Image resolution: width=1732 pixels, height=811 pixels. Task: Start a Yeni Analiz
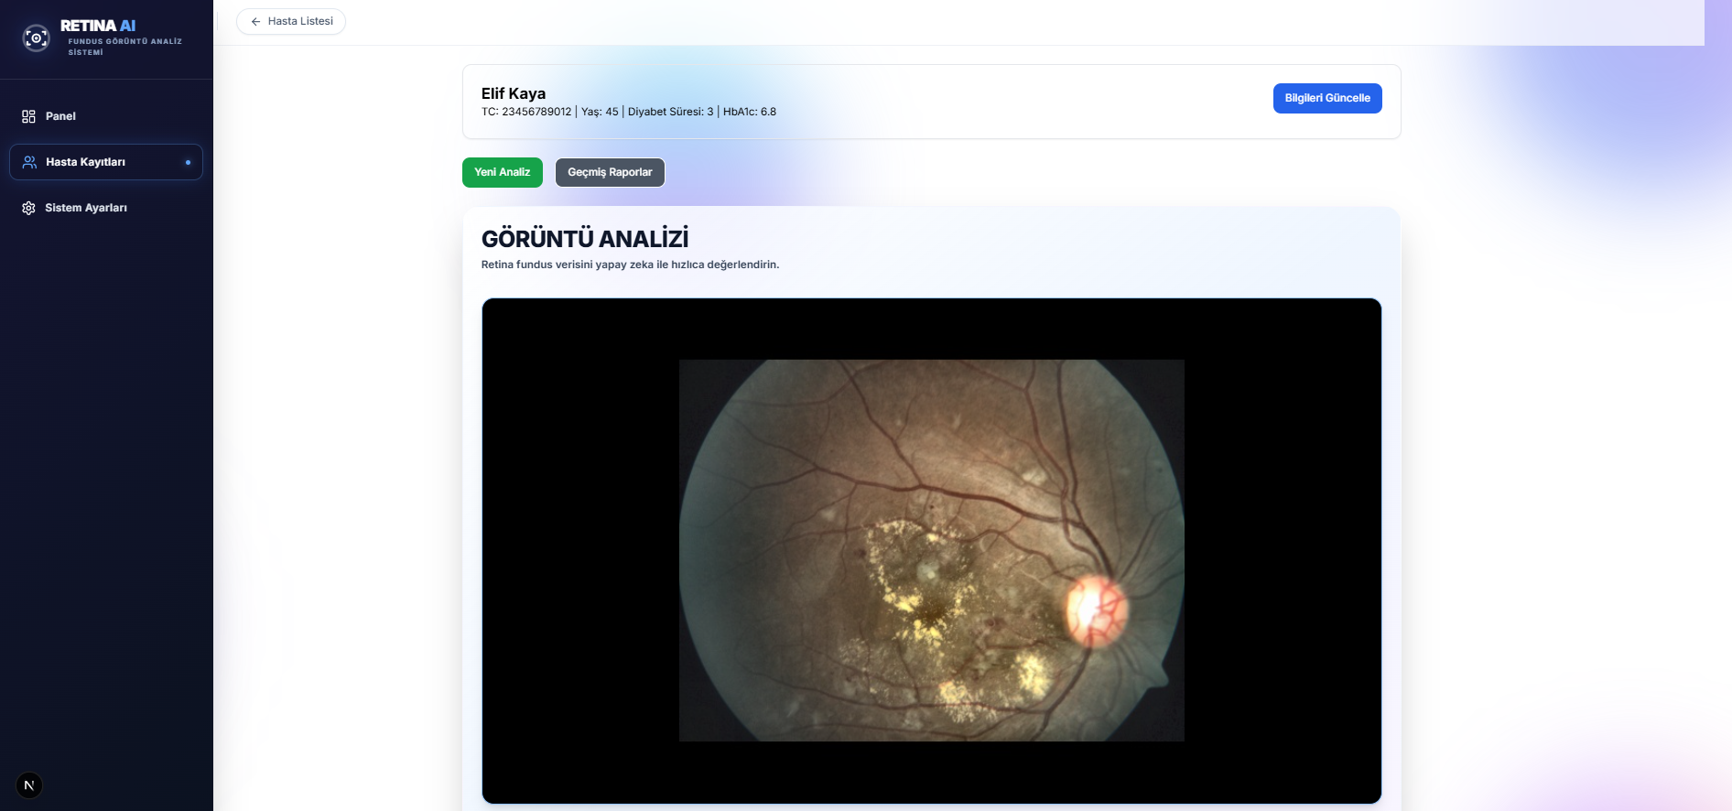click(x=502, y=172)
